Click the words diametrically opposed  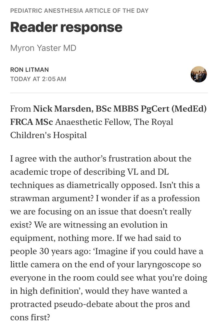tap(112, 185)
